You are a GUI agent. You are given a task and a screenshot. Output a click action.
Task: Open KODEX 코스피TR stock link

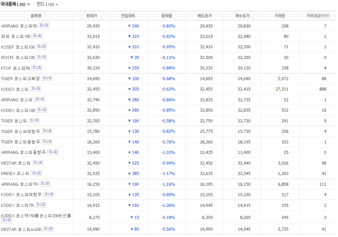click(17, 206)
